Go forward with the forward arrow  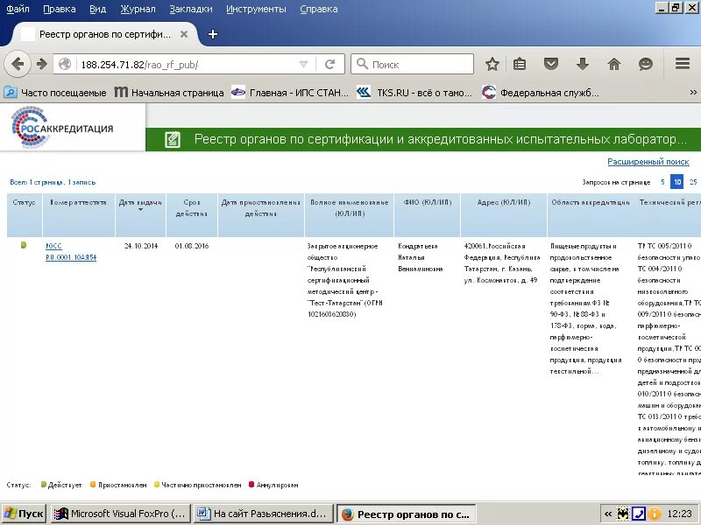pos(42,64)
